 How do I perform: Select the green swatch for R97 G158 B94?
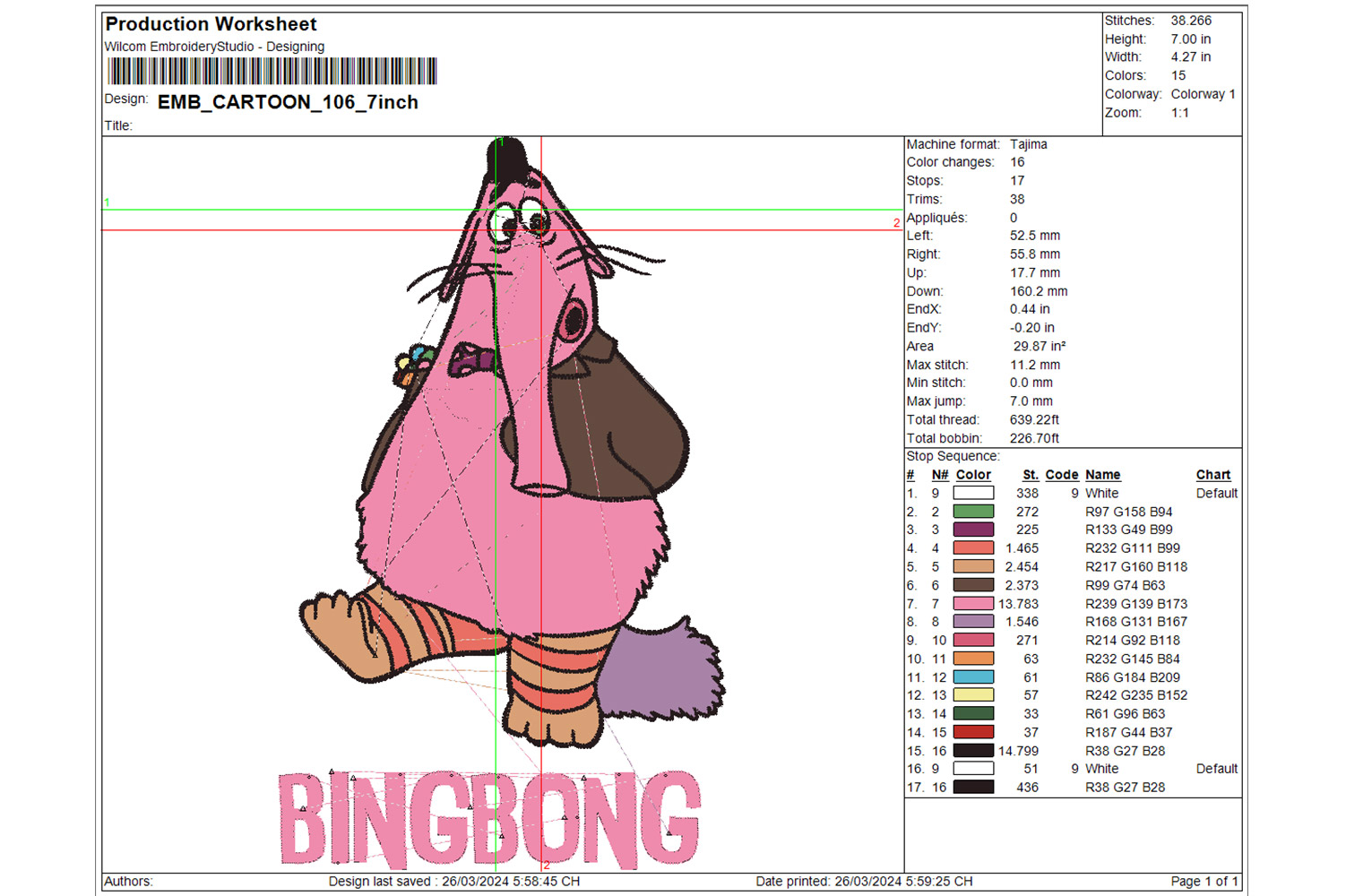click(x=973, y=512)
